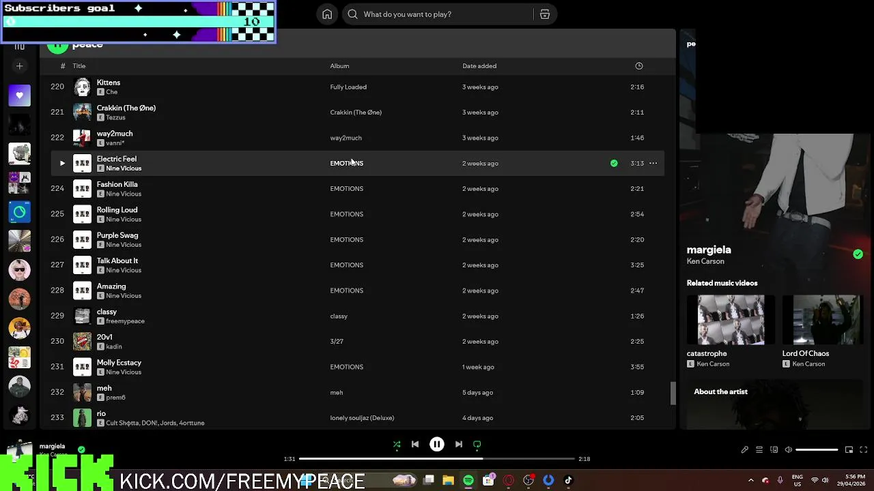Image resolution: width=874 pixels, height=491 pixels.
Task: Open the Fully Loaded album
Action: coord(348,87)
